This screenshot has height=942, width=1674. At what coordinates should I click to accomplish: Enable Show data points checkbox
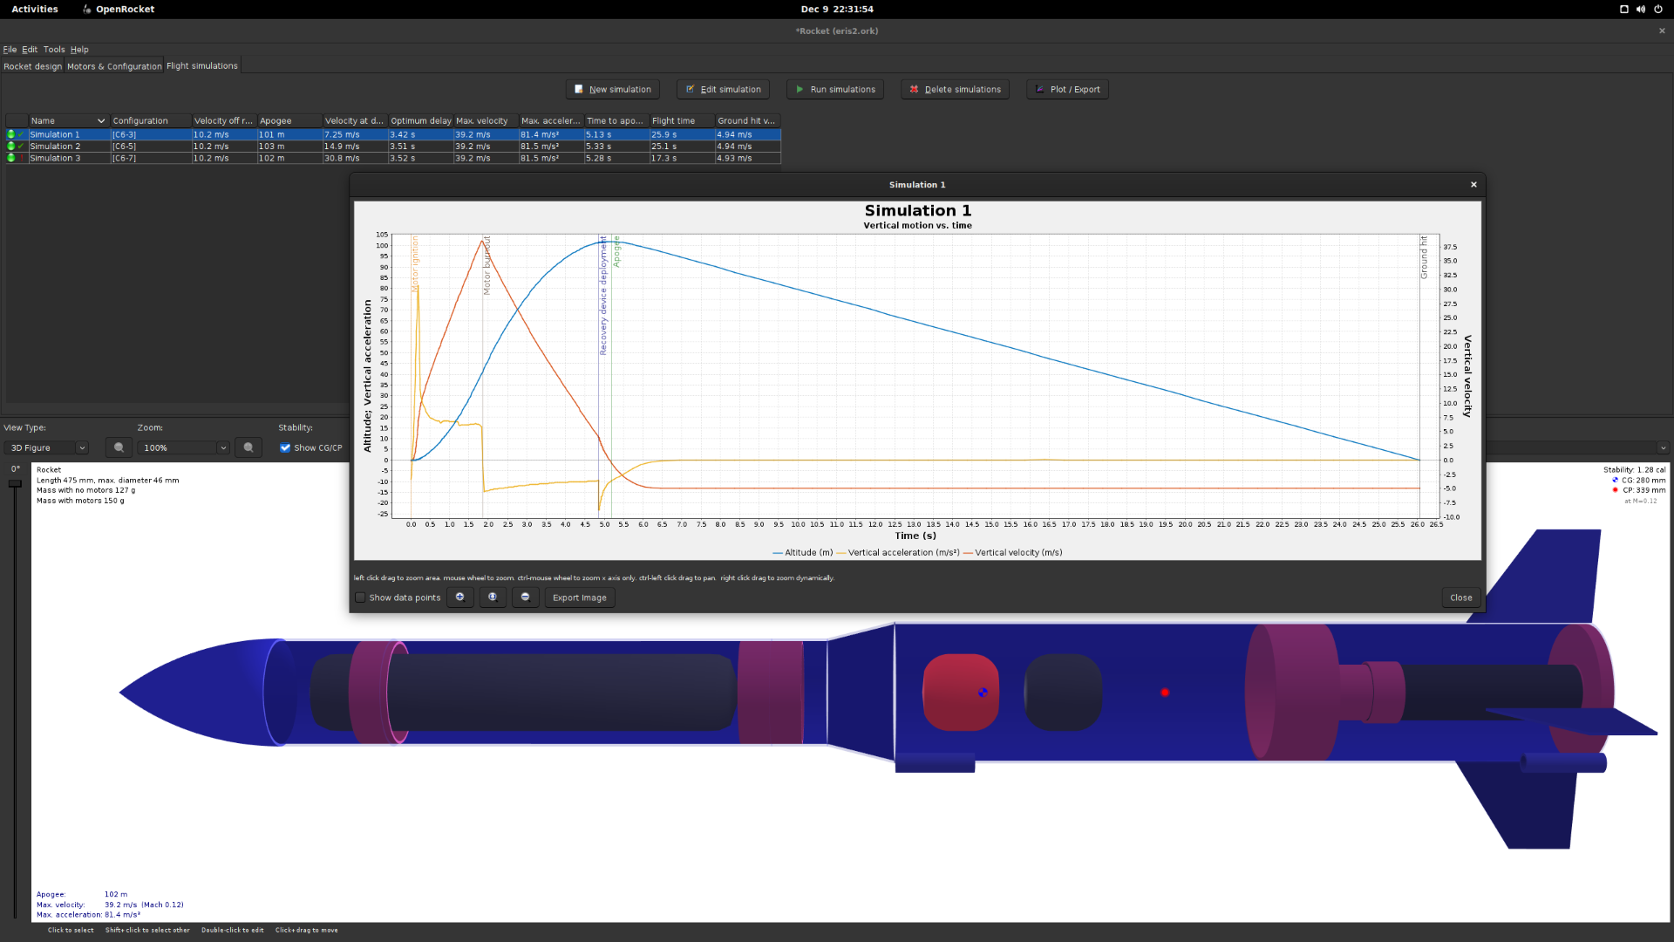[360, 597]
